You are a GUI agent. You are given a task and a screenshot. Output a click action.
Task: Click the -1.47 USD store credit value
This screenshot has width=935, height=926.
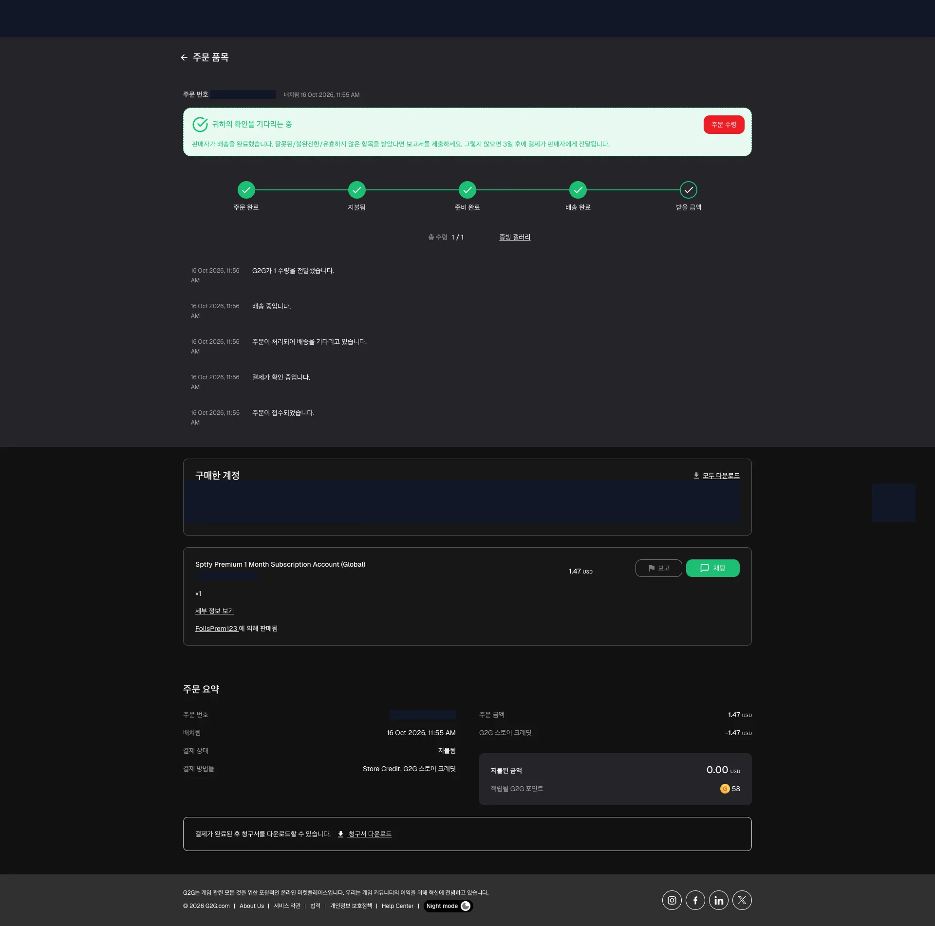click(x=738, y=733)
